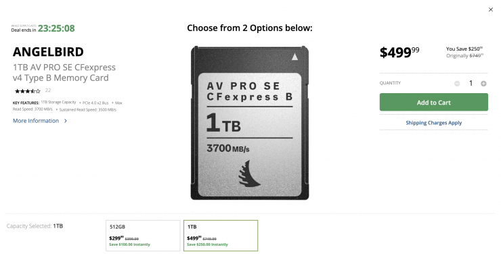Decrease quantity with the minus icon

click(x=457, y=84)
